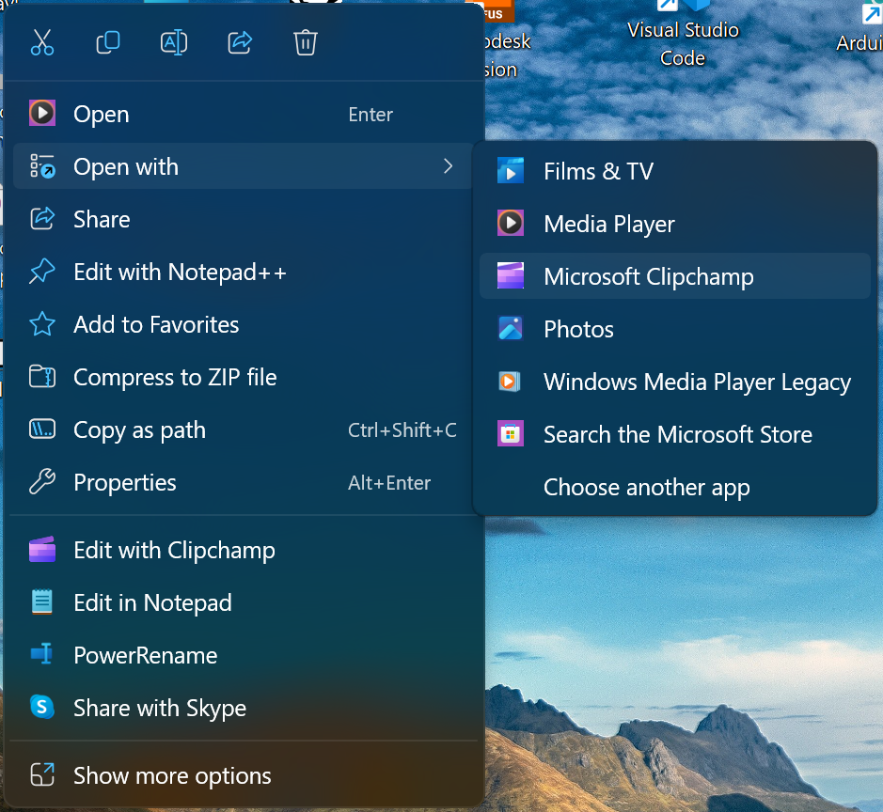Click the zip folder icon
Screen dimensions: 883x812
point(42,377)
